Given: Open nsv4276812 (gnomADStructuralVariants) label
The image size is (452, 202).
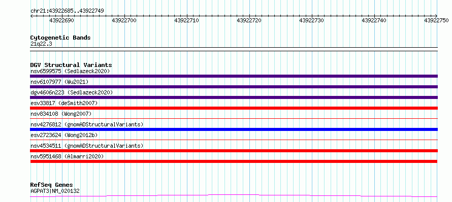Looking at the screenshot, I should tap(87, 124).
